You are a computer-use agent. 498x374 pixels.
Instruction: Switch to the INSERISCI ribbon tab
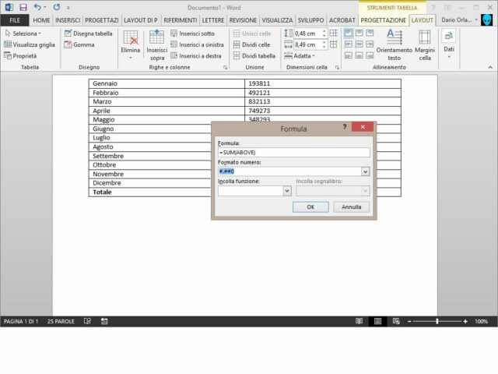coord(67,19)
